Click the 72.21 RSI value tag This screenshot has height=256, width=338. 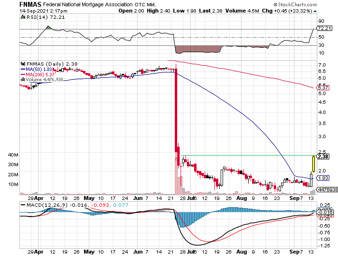tap(324, 28)
